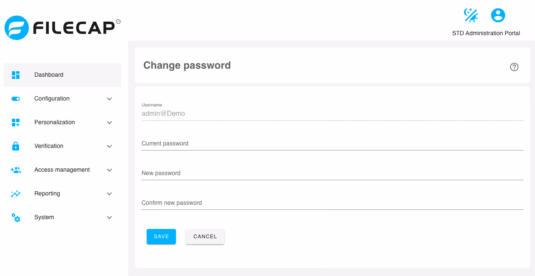Click the Reporting chart icon
The width and height of the screenshot is (535, 276).
[x=16, y=194]
